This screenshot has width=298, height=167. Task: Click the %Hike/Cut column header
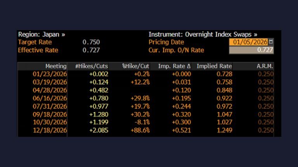coord(130,66)
